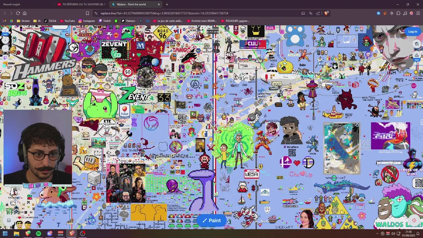Open the Twitch bookmark

105,21
